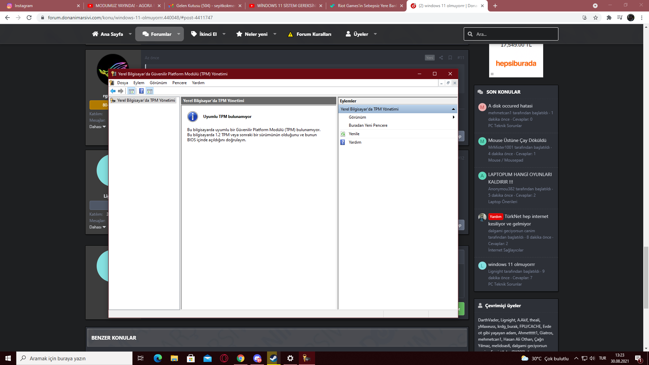Open Steam from the taskbar
This screenshot has width=649, height=365.
273,358
